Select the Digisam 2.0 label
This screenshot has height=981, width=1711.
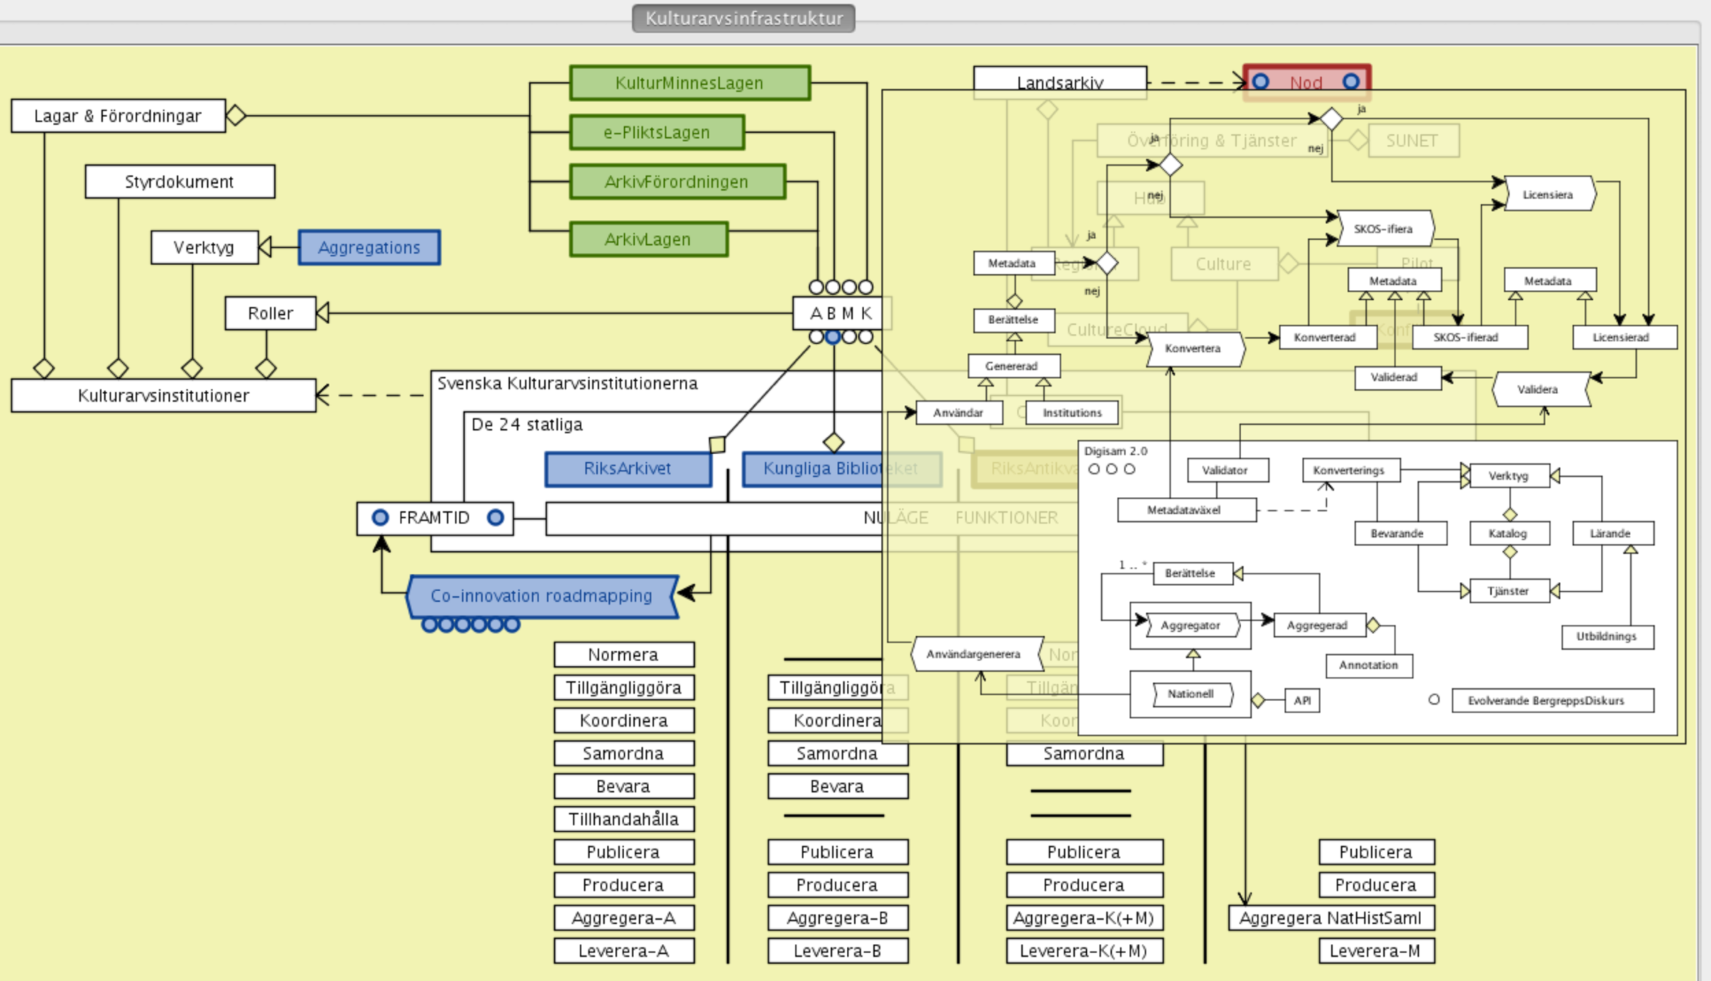point(1115,451)
